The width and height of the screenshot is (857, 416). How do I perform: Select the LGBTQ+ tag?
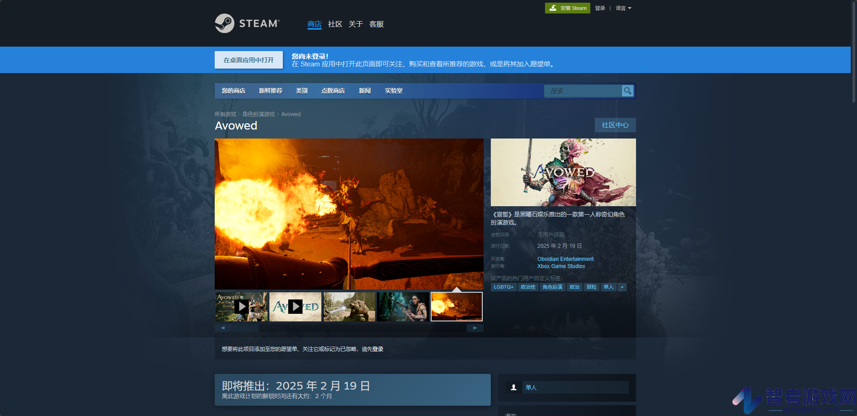pyautogui.click(x=504, y=287)
